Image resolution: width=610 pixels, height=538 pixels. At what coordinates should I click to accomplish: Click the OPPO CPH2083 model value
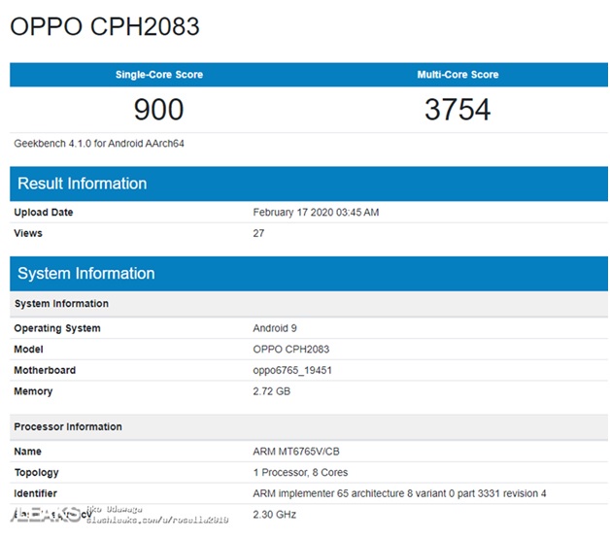click(x=291, y=350)
